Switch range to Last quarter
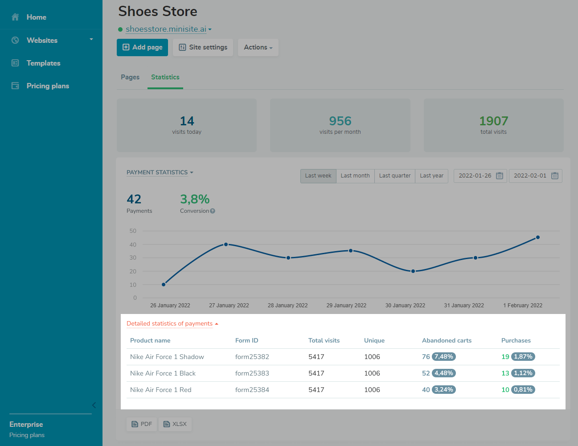The image size is (578, 446). (395, 176)
